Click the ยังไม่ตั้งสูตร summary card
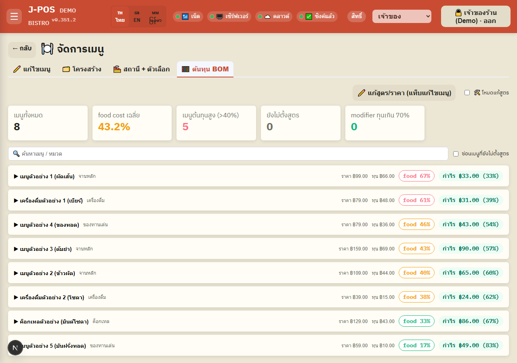 pos(301,123)
